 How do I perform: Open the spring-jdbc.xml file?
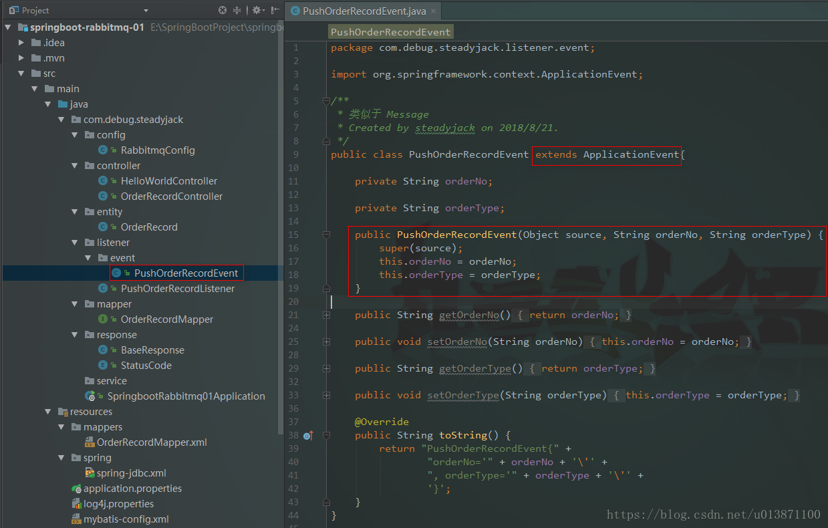(131, 473)
